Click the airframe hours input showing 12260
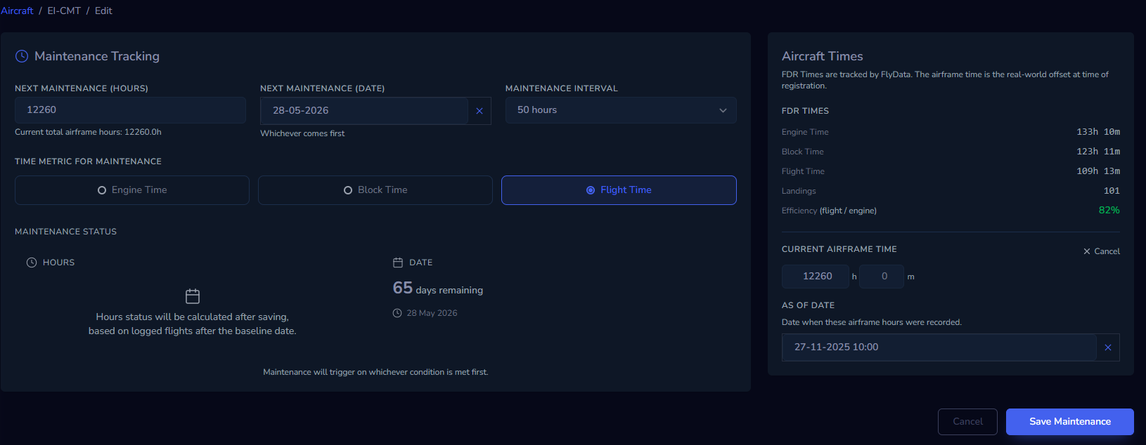The height and width of the screenshot is (445, 1146). pos(816,277)
